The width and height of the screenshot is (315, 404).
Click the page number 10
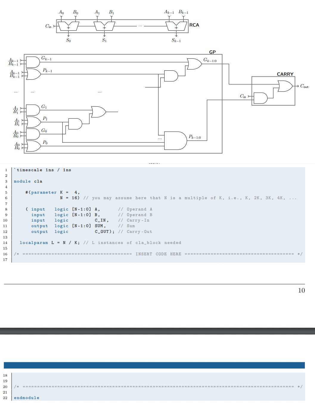point(301,290)
